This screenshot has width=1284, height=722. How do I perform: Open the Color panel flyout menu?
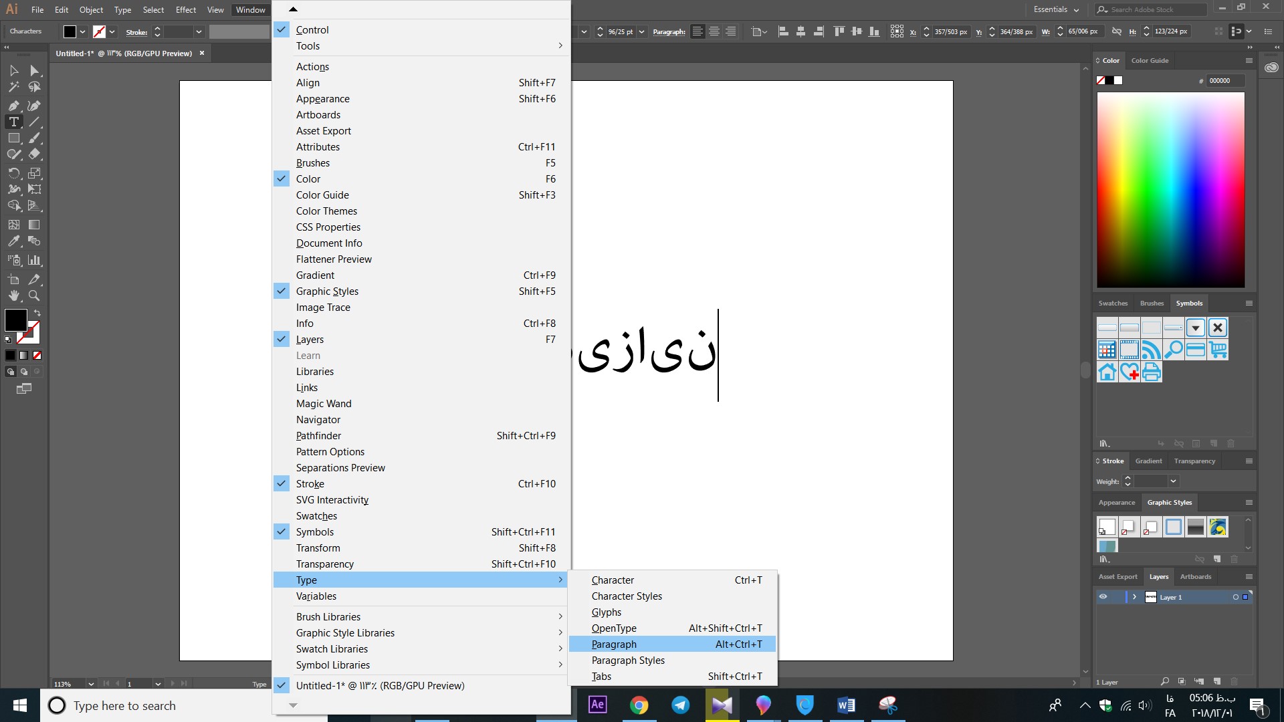click(x=1249, y=60)
